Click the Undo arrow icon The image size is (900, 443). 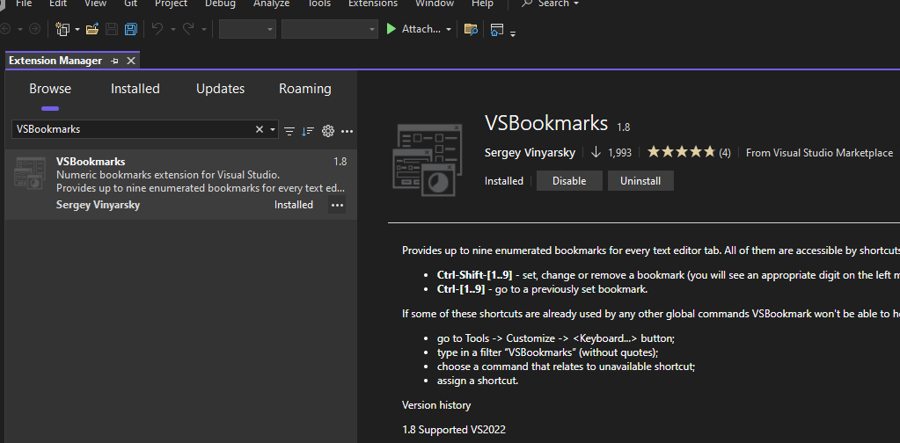click(x=157, y=29)
